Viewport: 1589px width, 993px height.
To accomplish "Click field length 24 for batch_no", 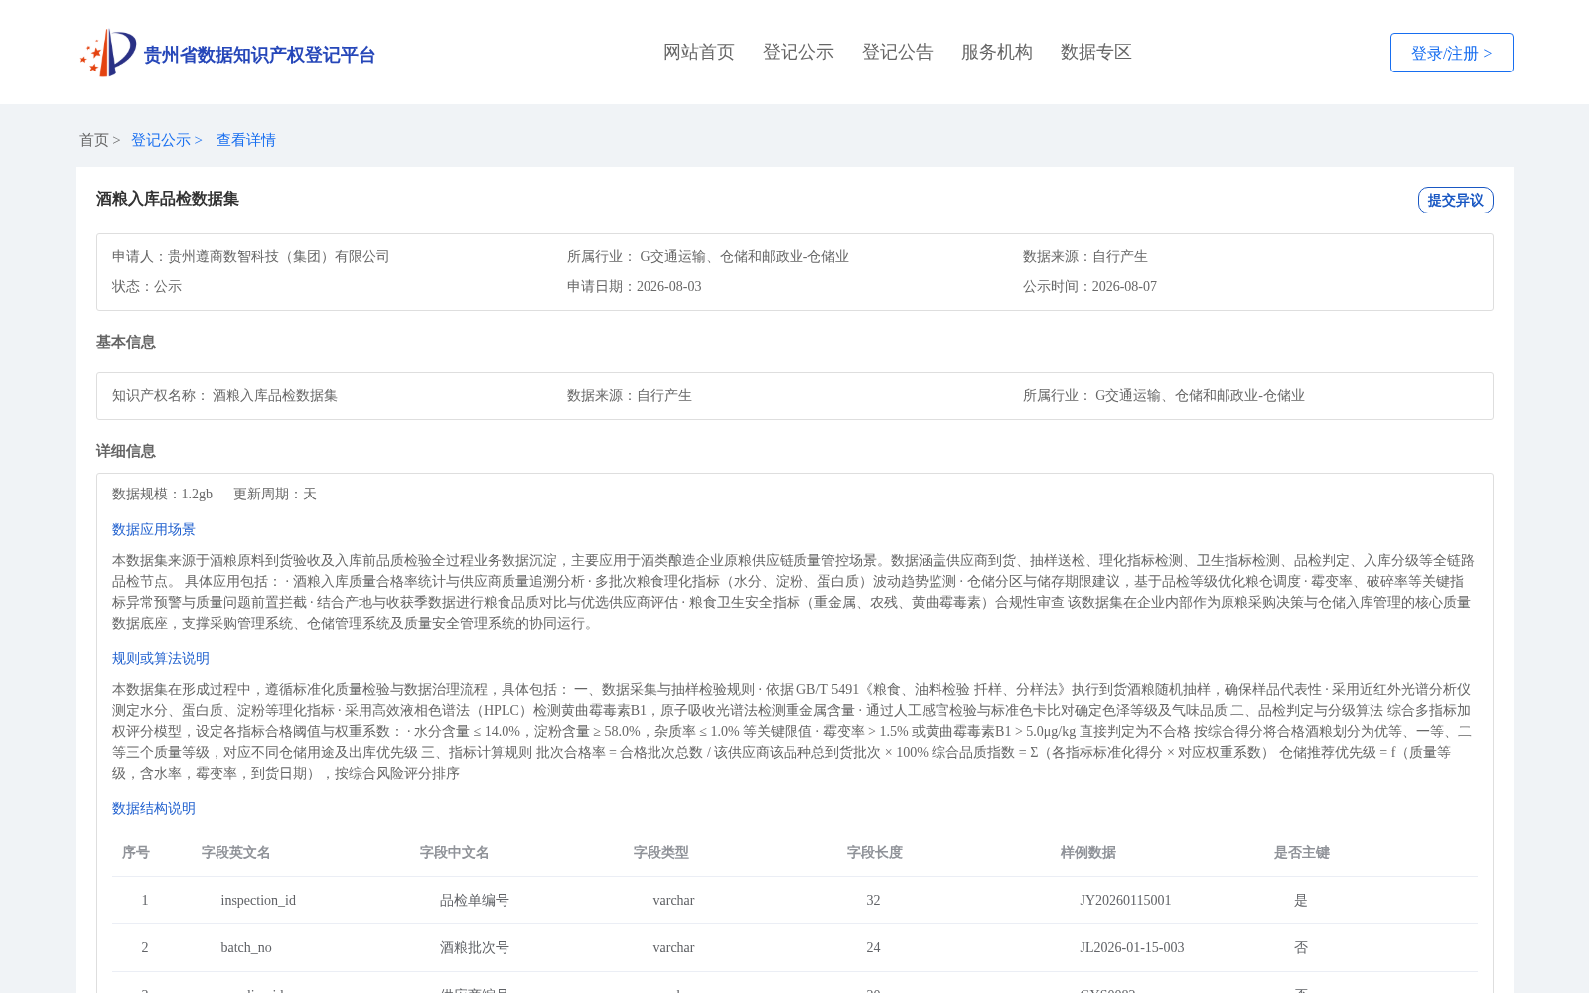I will pyautogui.click(x=874, y=947).
